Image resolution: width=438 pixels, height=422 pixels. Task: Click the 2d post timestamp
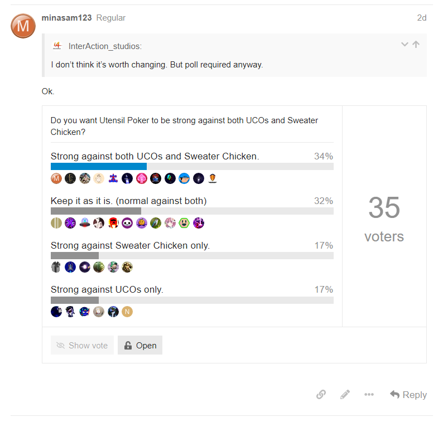click(x=422, y=18)
